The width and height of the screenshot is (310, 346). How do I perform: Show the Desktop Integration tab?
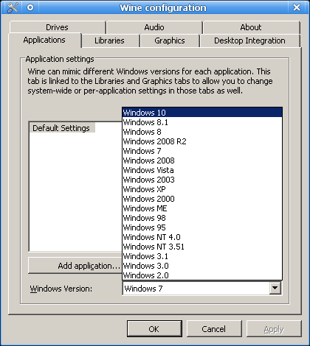[x=250, y=40]
